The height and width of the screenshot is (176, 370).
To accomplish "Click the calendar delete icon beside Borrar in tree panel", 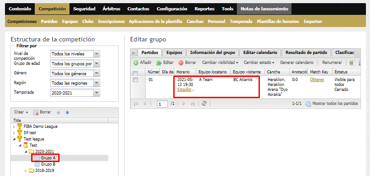I will tap(36, 113).
